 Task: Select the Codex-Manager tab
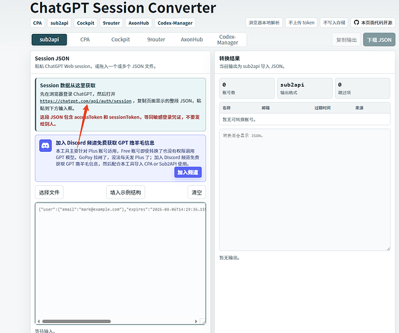[x=228, y=39]
